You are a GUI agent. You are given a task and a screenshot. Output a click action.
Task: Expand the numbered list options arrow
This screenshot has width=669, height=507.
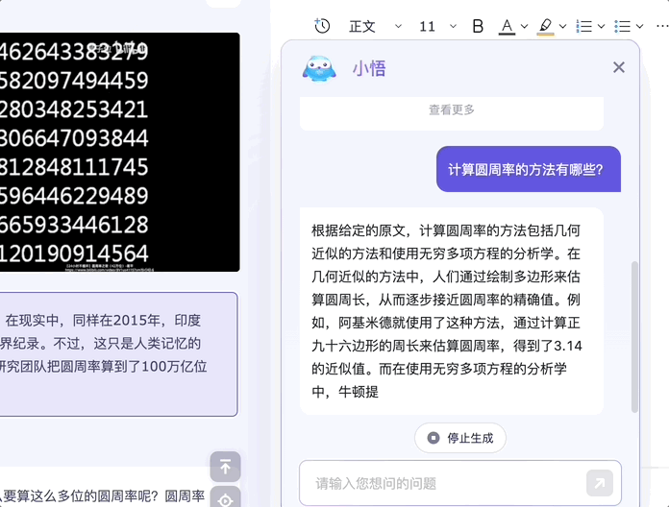(x=601, y=27)
